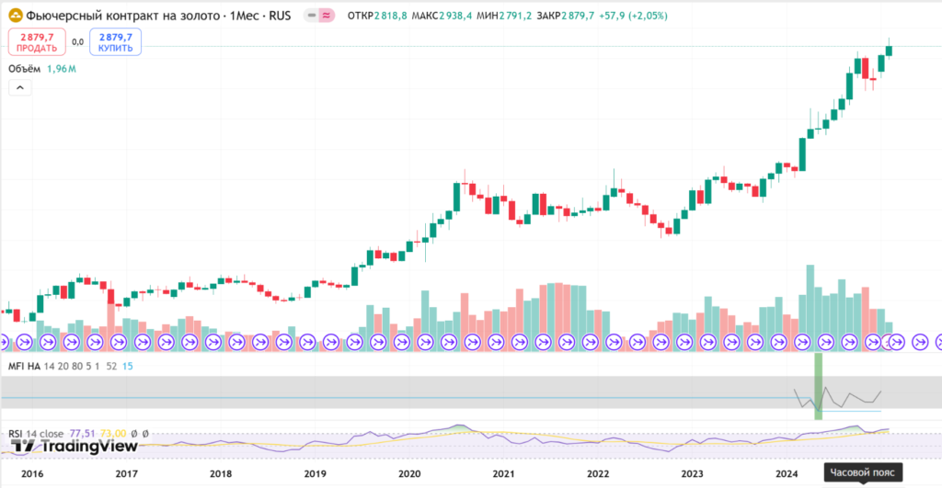Image resolution: width=942 pixels, height=488 pixels.
Task: Click the tallest green volume bar
Action: click(810, 301)
